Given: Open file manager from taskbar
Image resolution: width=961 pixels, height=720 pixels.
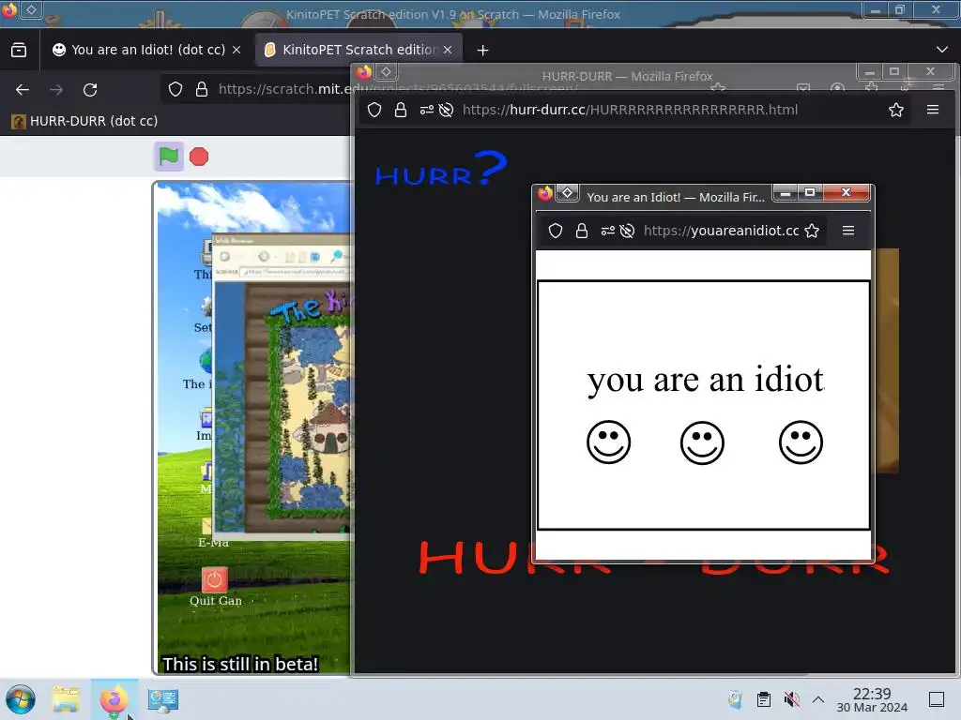Looking at the screenshot, I should click(x=66, y=699).
